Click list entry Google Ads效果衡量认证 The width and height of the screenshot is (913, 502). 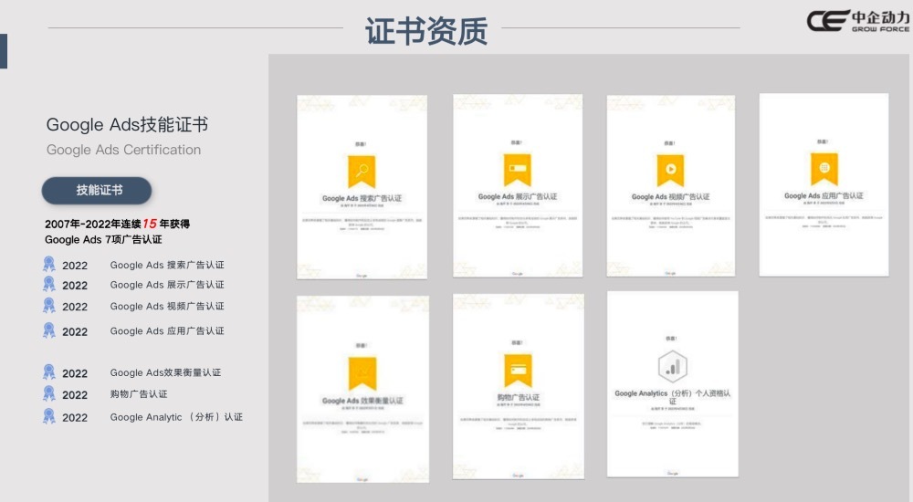click(x=165, y=372)
